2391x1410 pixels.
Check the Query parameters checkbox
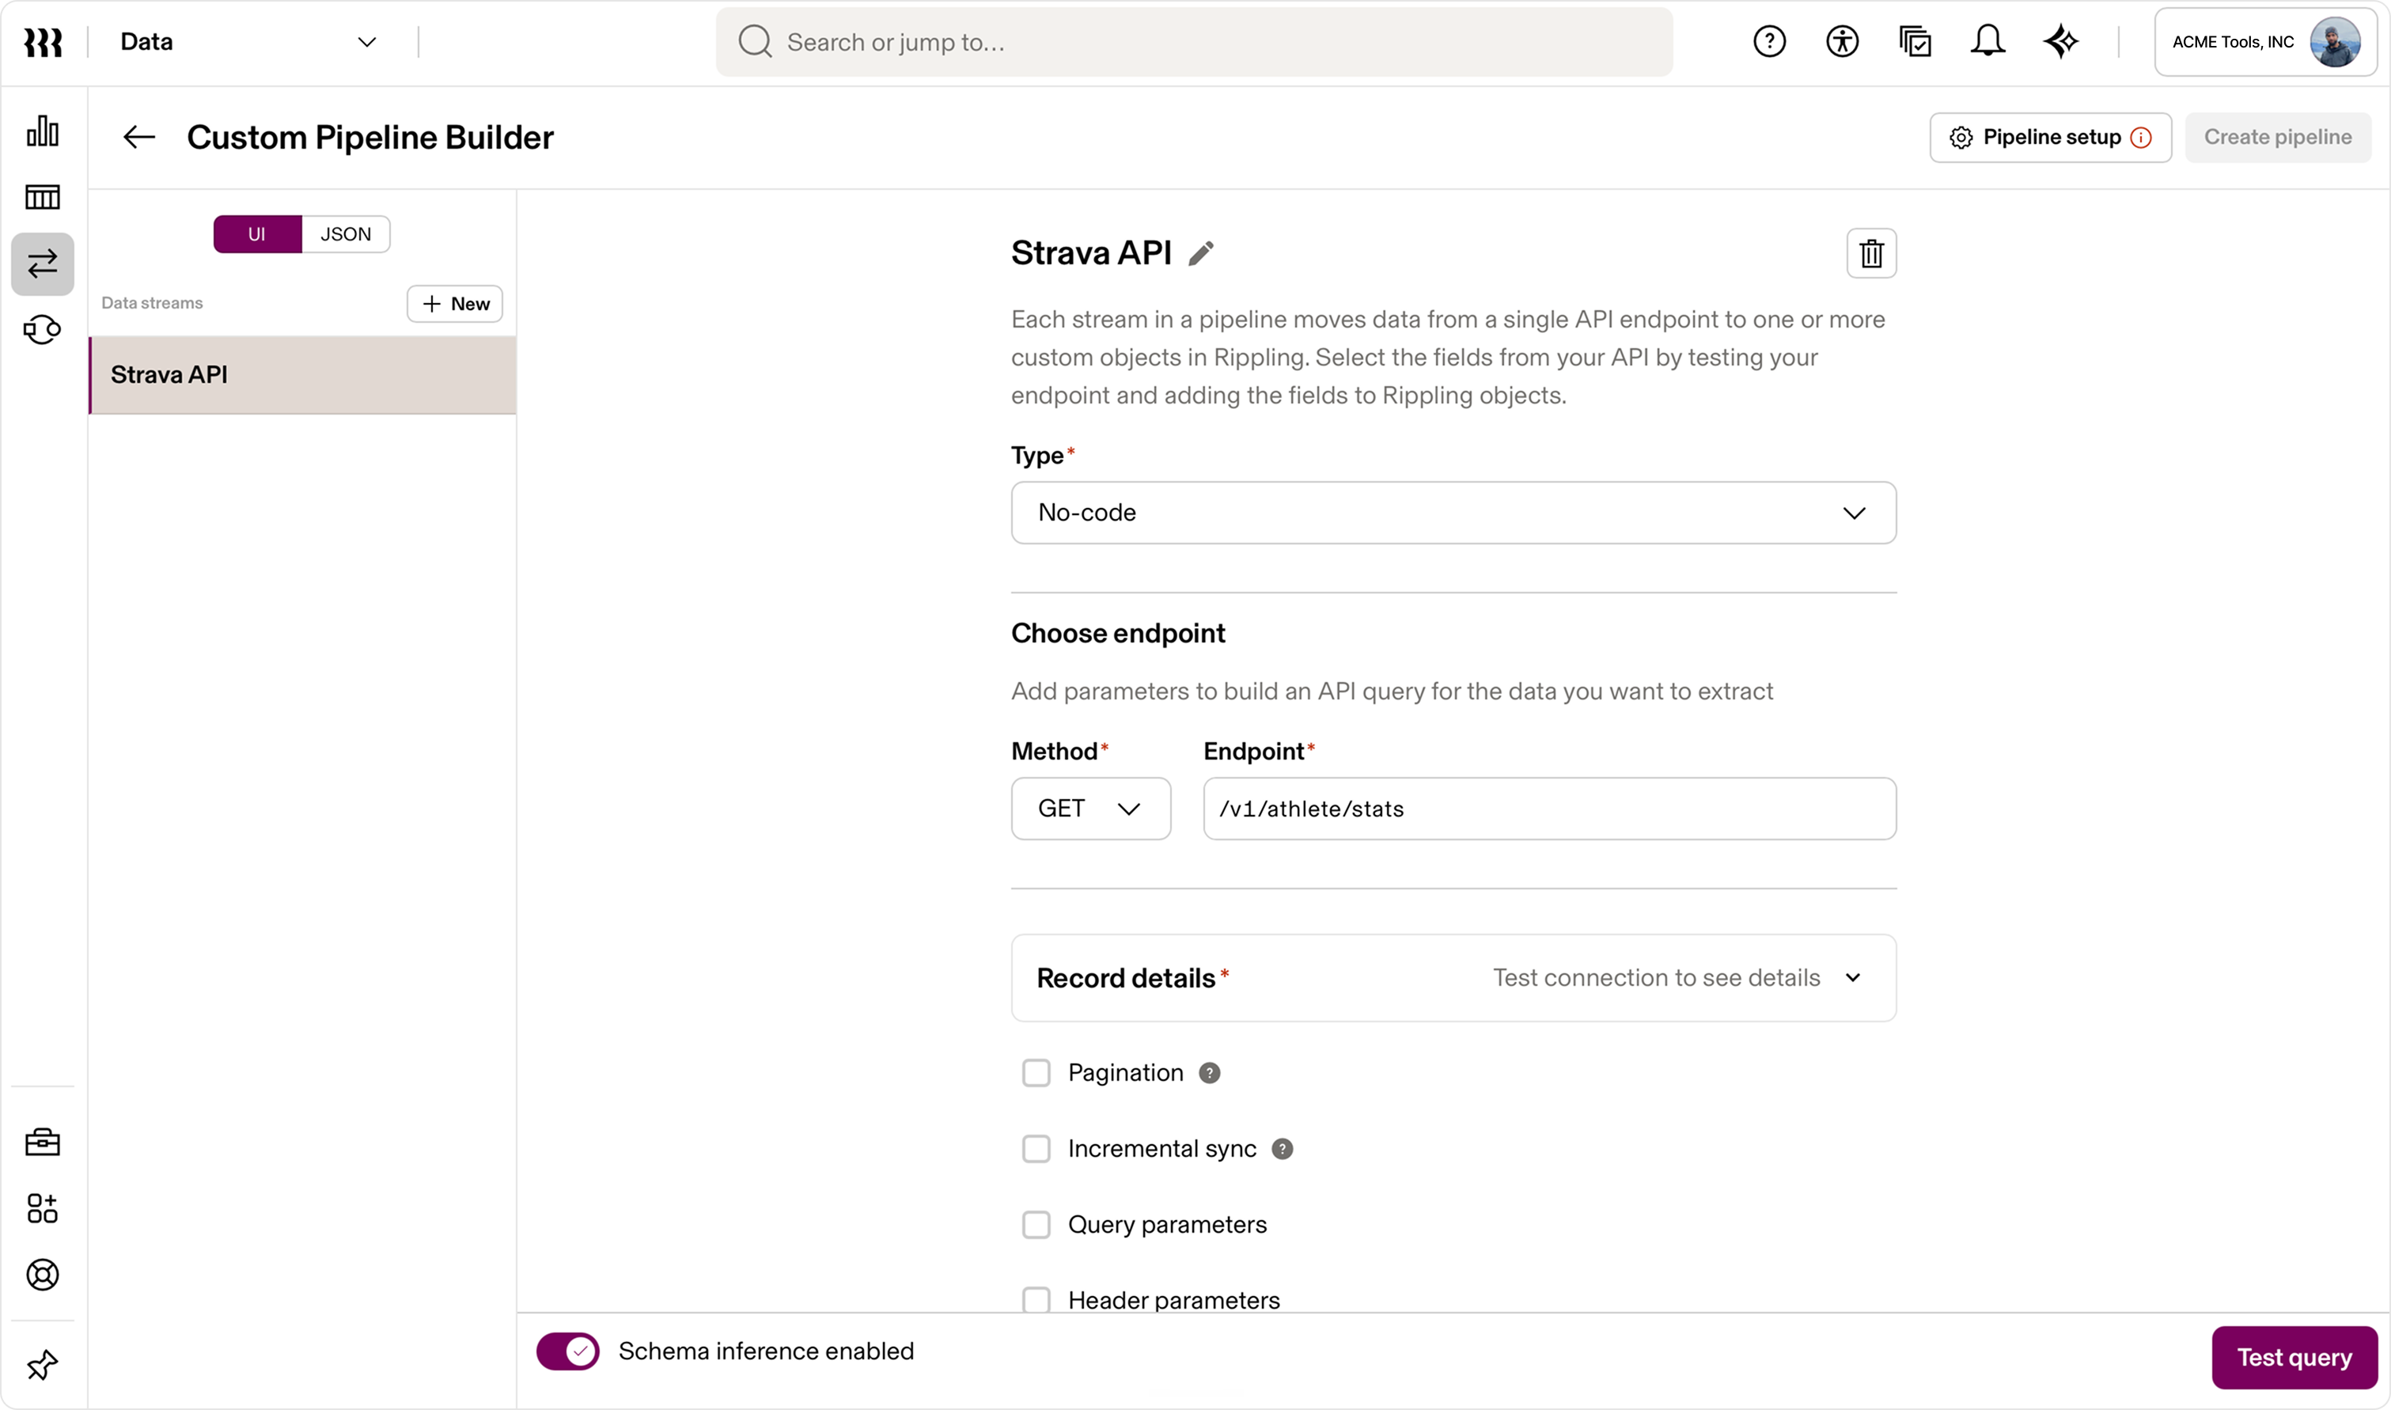click(x=1036, y=1225)
